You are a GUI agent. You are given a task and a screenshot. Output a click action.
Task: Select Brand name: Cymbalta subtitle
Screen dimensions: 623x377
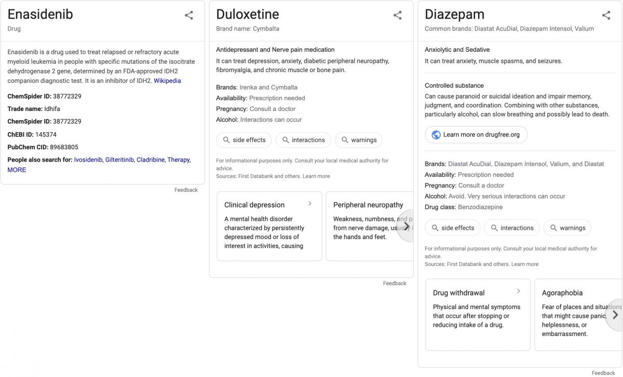pos(248,29)
